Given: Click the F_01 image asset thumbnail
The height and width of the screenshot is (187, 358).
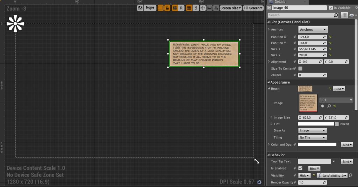Looking at the screenshot, I should click(x=308, y=103).
